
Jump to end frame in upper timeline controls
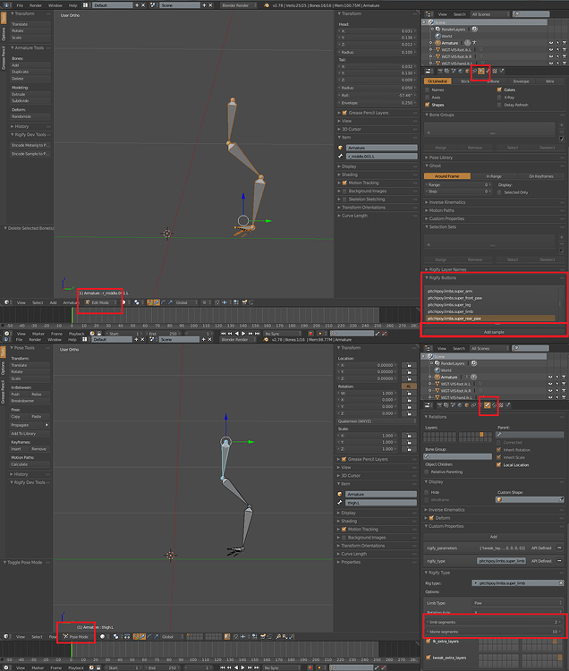tap(257, 334)
